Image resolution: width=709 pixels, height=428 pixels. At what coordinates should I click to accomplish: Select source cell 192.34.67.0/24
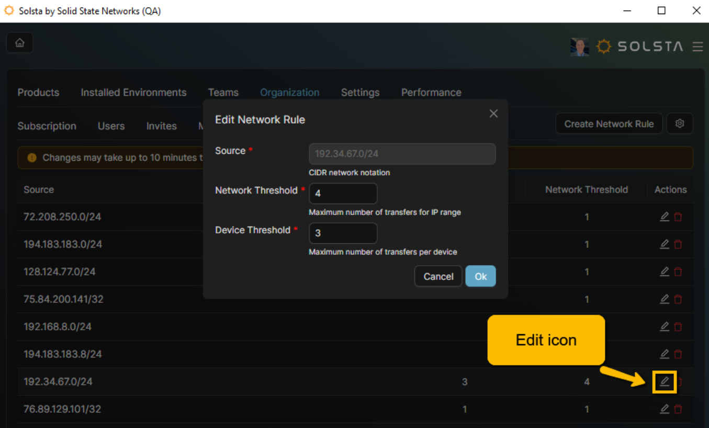pyautogui.click(x=58, y=381)
